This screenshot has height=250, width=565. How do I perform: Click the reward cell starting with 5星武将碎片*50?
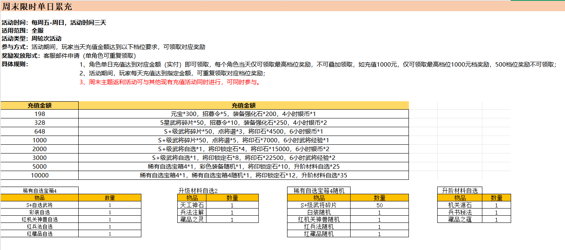point(244,123)
